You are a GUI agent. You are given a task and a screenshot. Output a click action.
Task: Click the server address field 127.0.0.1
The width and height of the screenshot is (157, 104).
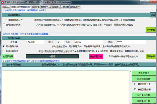[35, 42]
